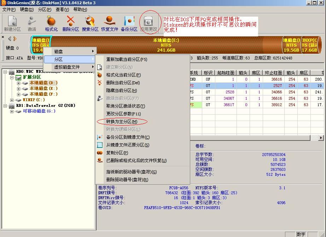Click the 起始柱面 column header
The height and width of the screenshot is (237, 326).
(226, 73)
